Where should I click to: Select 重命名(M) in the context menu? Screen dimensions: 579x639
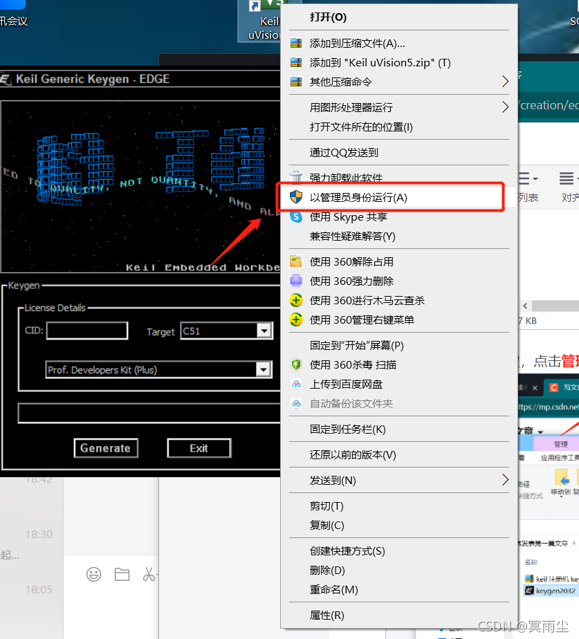click(399, 590)
